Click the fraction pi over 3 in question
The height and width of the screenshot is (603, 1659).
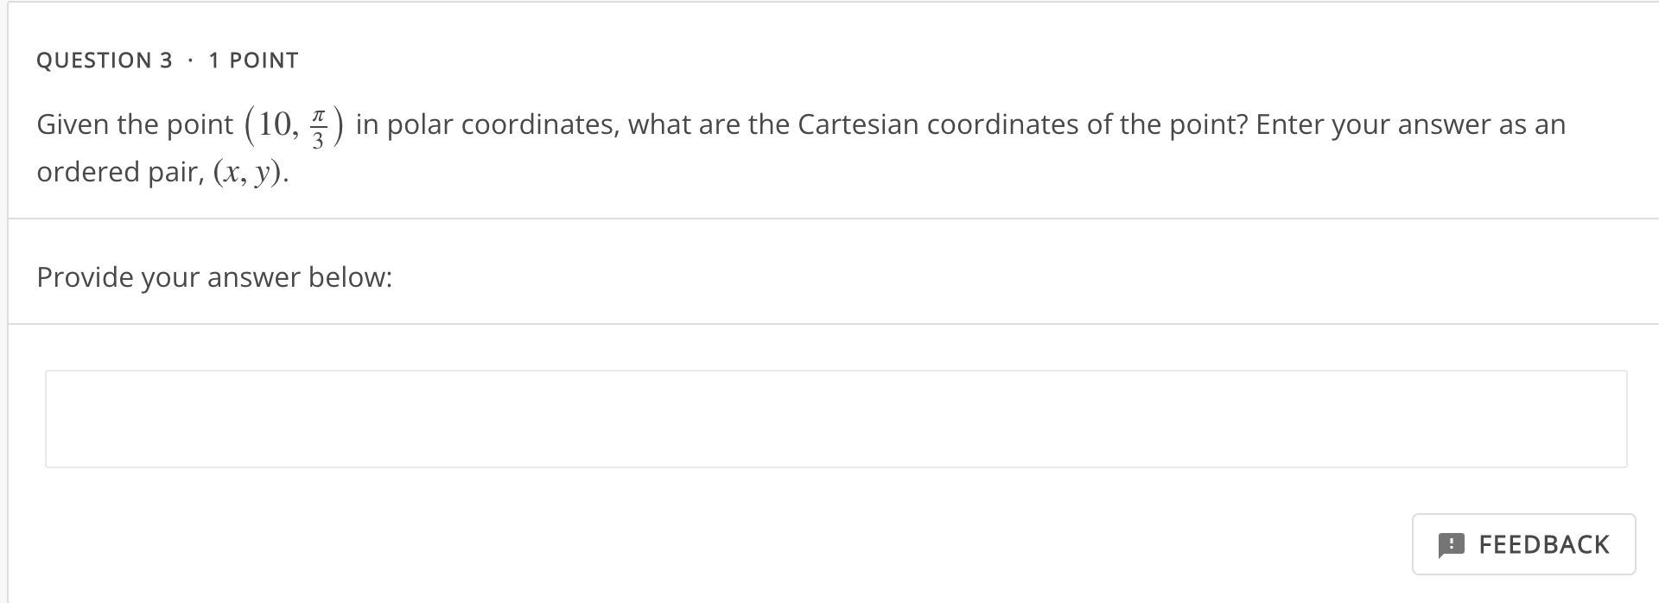(320, 124)
